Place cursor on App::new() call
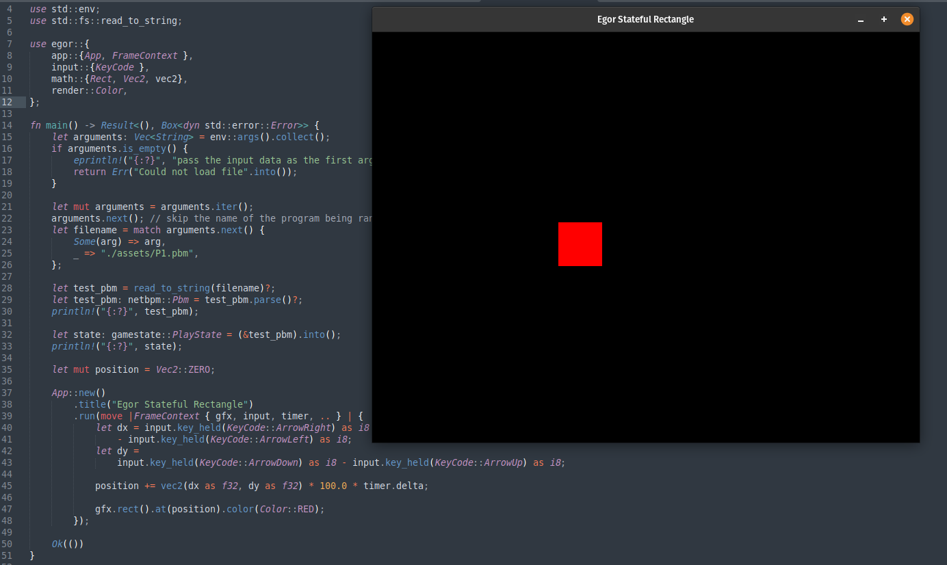Image resolution: width=947 pixels, height=565 pixels. pyautogui.click(x=79, y=393)
